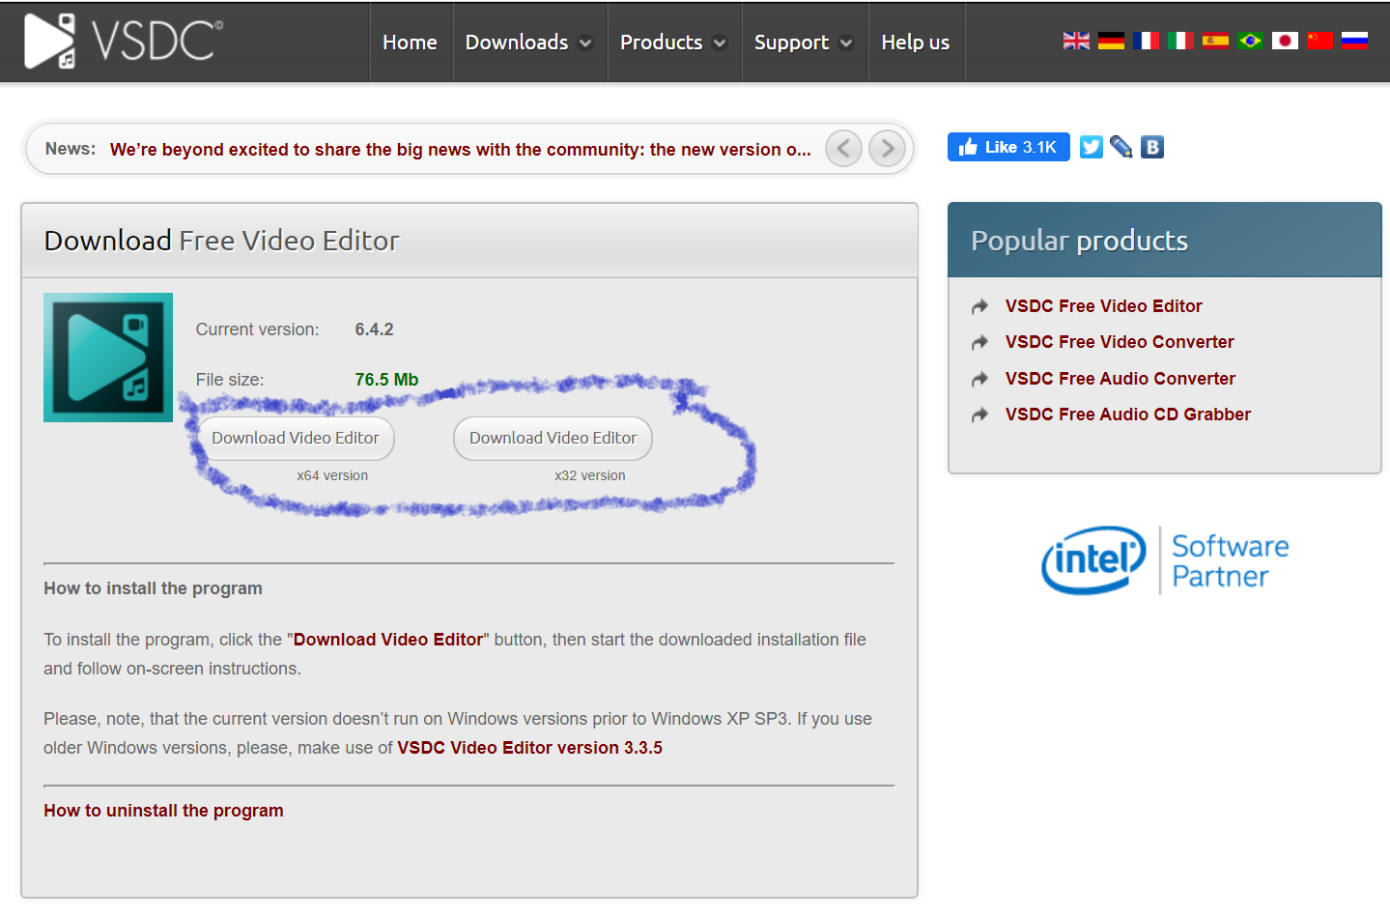Viewport: 1390px width, 916px height.
Task: Select the French flag language option
Action: pyautogui.click(x=1146, y=41)
